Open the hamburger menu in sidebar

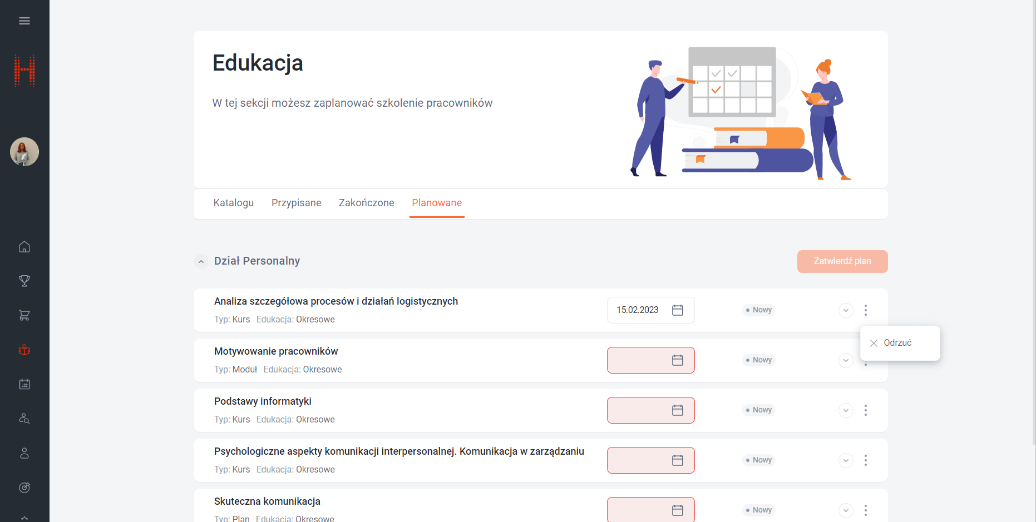coord(24,21)
